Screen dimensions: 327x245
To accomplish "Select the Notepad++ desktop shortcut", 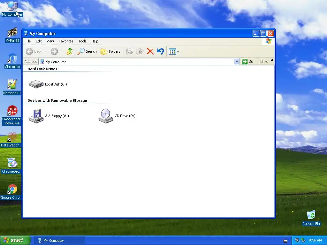I will [12, 87].
